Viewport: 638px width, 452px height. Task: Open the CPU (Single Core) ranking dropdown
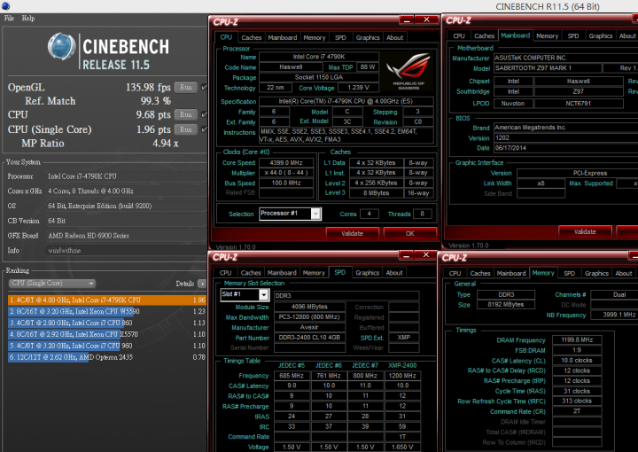[x=51, y=283]
